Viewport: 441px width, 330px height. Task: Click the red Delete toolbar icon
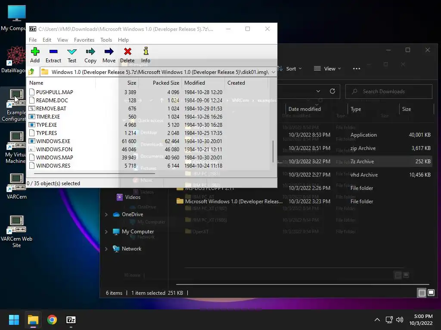click(127, 55)
